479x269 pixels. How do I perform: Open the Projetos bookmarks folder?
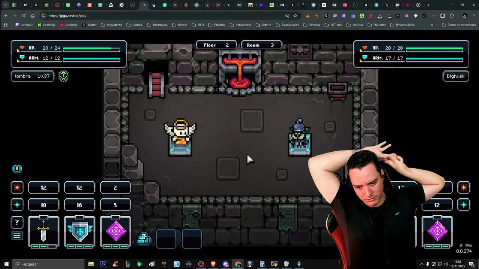click(217, 25)
